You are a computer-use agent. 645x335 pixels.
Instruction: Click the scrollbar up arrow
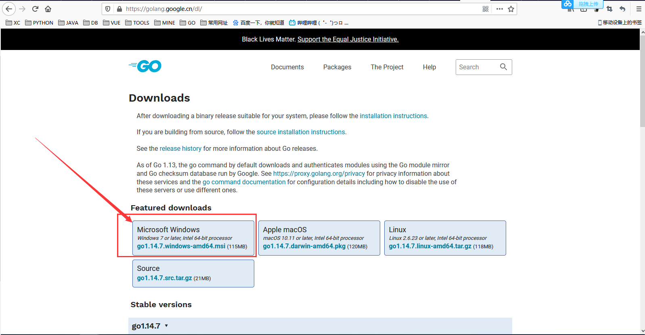pyautogui.click(x=643, y=32)
